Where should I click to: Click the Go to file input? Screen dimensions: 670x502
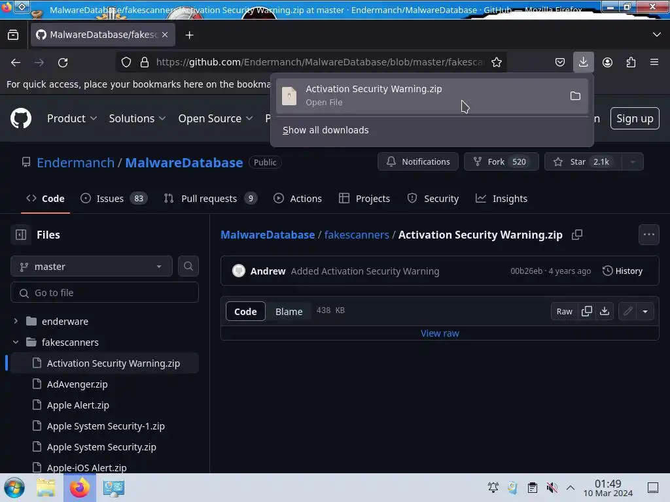[105, 293]
